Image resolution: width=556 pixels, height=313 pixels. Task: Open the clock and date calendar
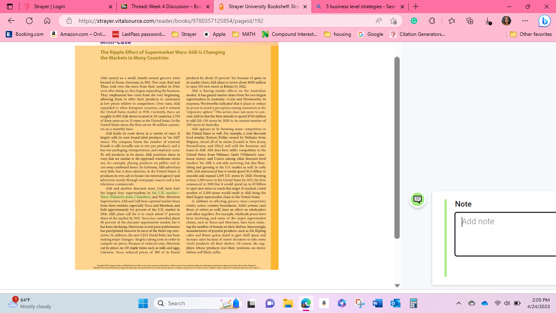pyautogui.click(x=538, y=303)
